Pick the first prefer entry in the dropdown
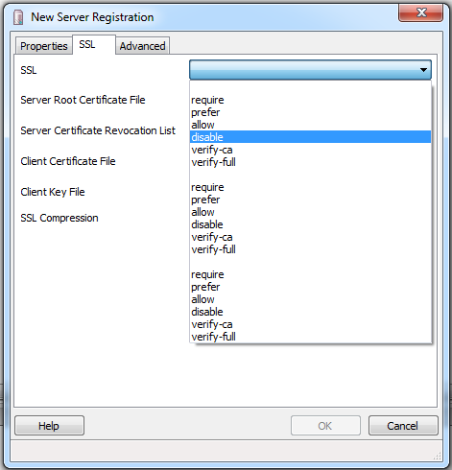The width and height of the screenshot is (452, 470). click(310, 112)
